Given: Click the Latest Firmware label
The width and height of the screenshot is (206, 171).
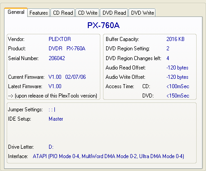Looking at the screenshot, I should click(25, 86).
